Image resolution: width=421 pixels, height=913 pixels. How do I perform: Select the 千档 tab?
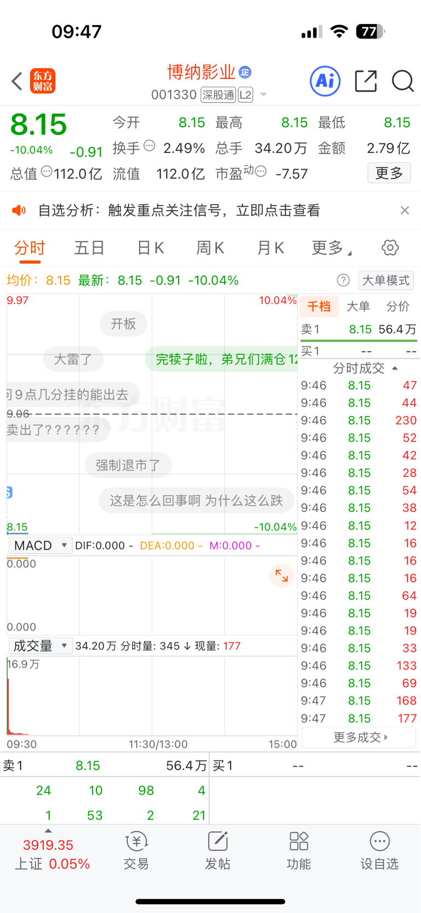(319, 307)
